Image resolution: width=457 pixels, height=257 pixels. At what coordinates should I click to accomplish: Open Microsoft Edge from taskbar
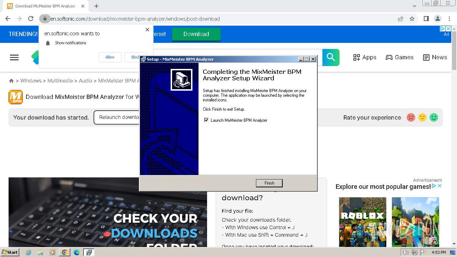click(77, 252)
